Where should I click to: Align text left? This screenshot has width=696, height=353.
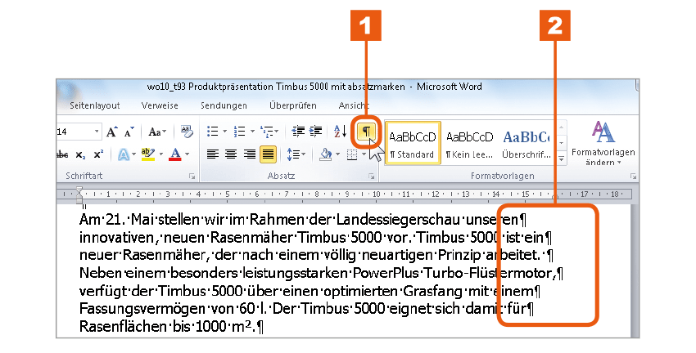(213, 154)
